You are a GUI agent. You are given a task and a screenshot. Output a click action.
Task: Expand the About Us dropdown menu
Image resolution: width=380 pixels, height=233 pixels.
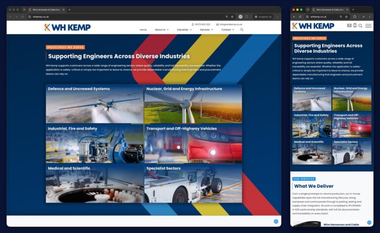[162, 30]
